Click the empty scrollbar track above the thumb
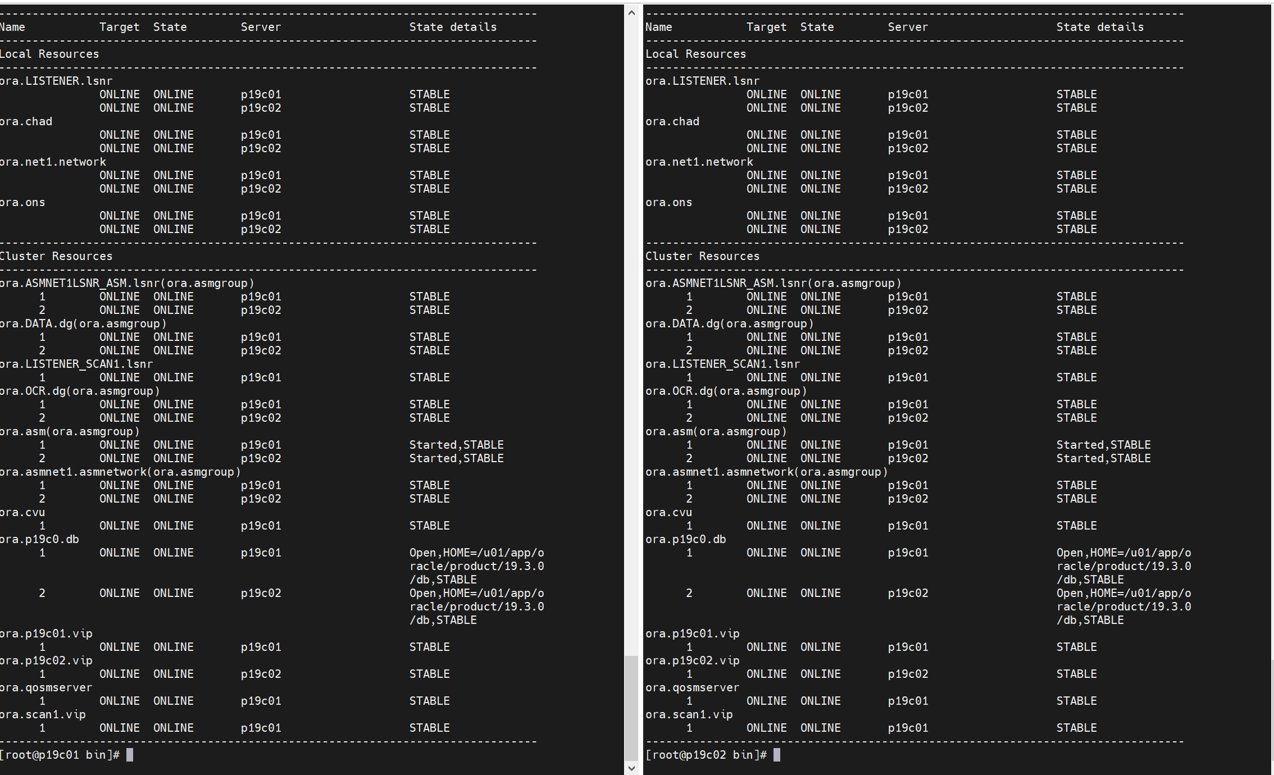Image resolution: width=1274 pixels, height=775 pixels. (631, 337)
